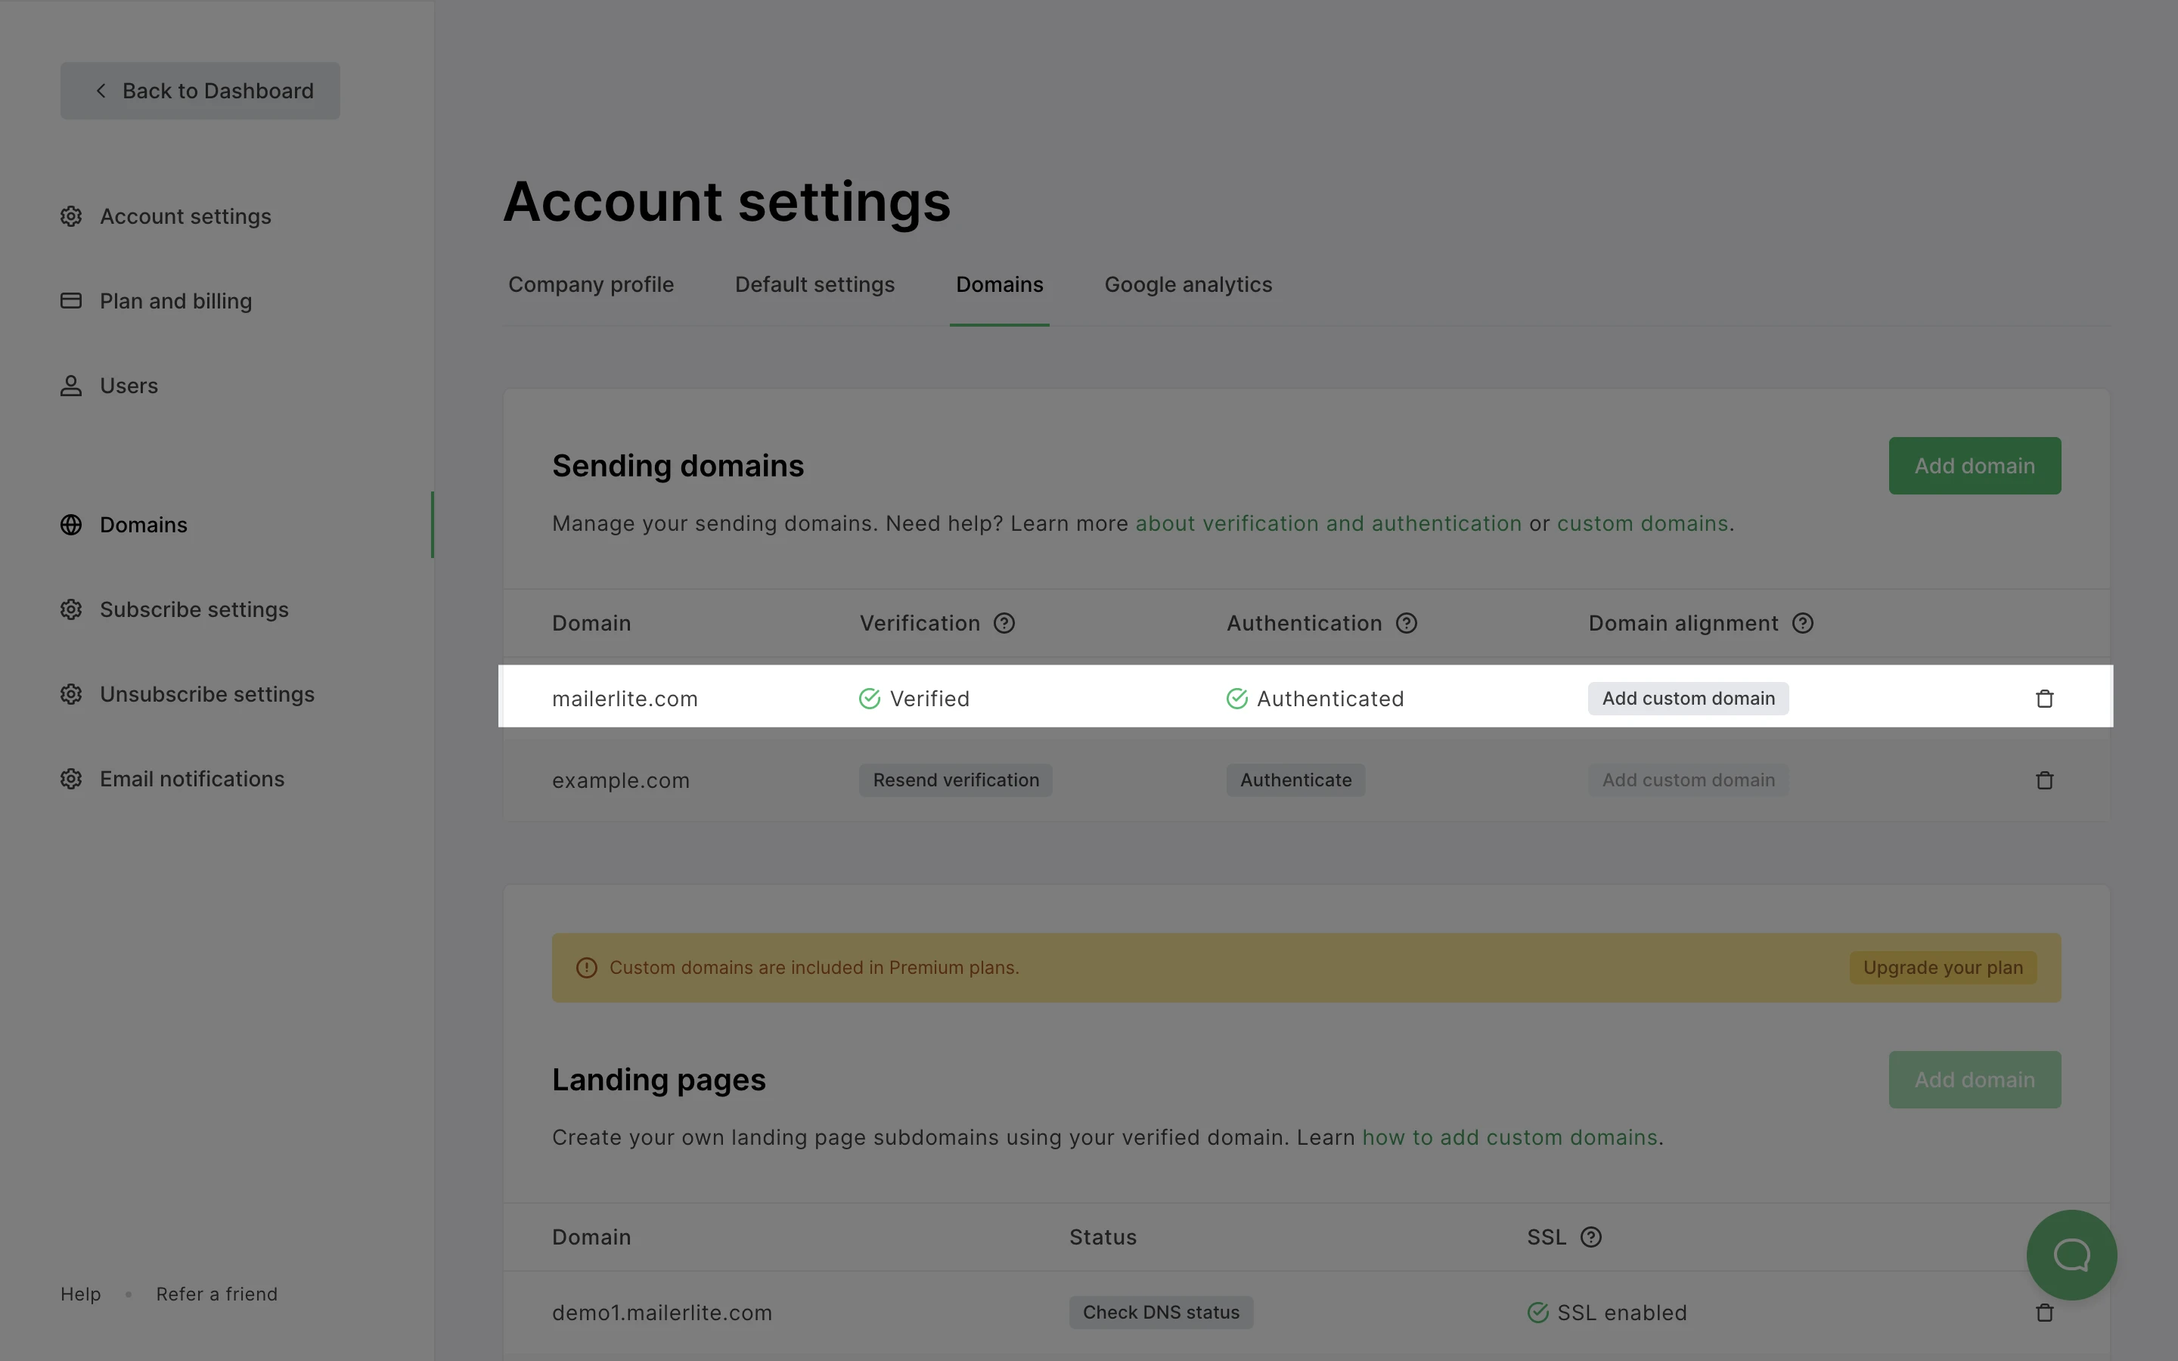This screenshot has width=2178, height=1361.
Task: Click Upgrade your plan button
Action: pyautogui.click(x=1942, y=968)
